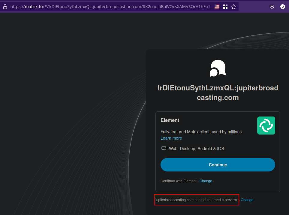Click the devices platform icon
Image resolution: width=289 pixels, height=215 pixels.
point(164,148)
